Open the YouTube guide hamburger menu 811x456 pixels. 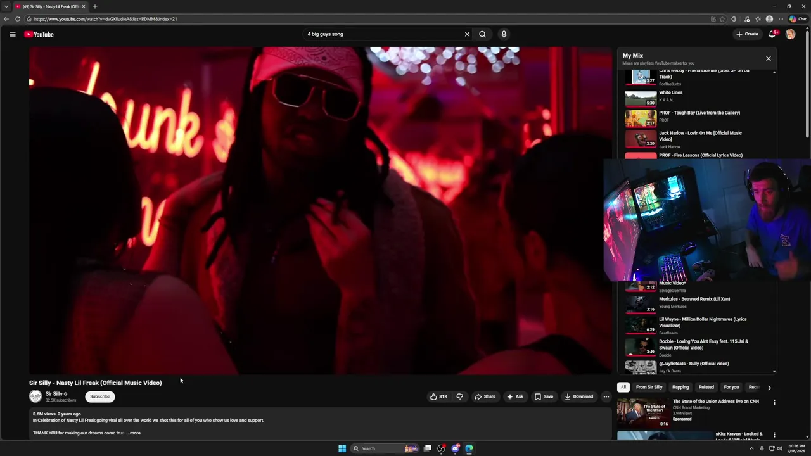pyautogui.click(x=12, y=34)
